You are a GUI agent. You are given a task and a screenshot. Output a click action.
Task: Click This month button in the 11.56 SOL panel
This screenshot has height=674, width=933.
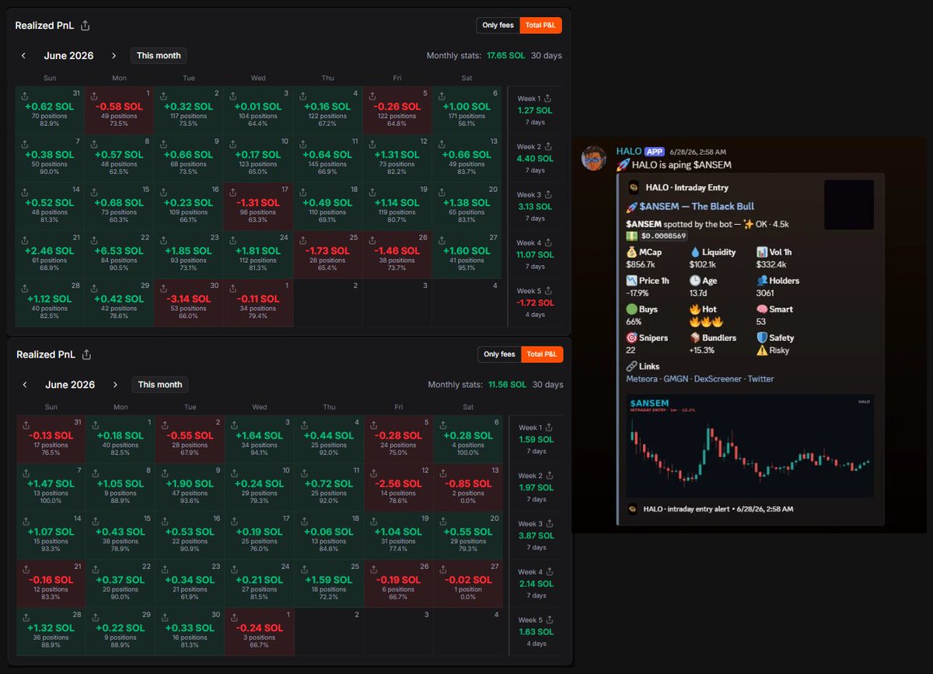point(160,385)
